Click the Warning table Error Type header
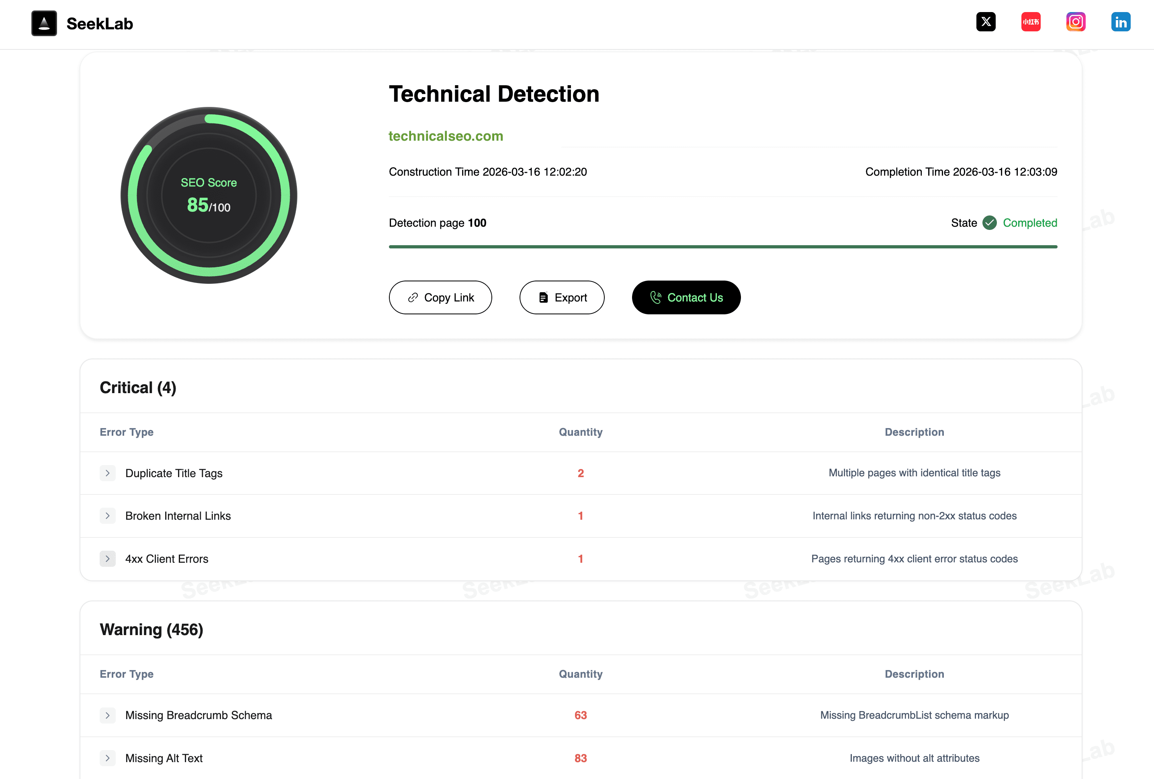The height and width of the screenshot is (779, 1154). pos(127,674)
